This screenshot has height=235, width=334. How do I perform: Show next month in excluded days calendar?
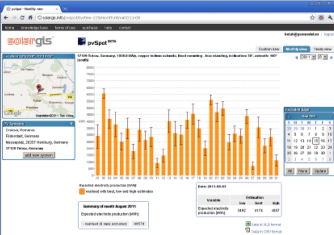point(330,117)
